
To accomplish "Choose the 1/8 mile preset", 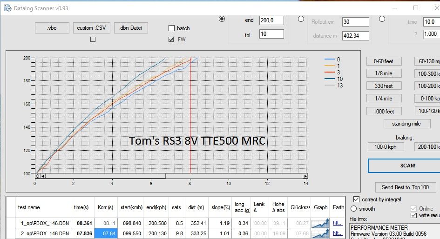I will [384, 73].
